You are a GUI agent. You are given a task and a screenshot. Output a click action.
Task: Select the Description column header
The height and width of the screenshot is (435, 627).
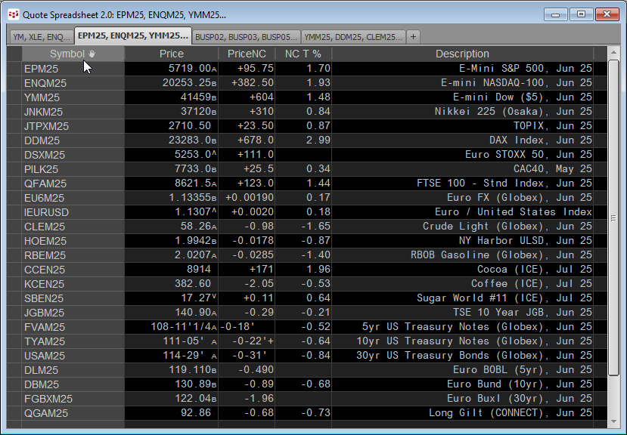click(x=462, y=54)
